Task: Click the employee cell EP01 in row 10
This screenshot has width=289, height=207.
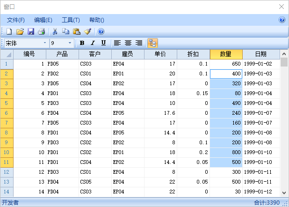Action: pyautogui.click(x=128, y=152)
